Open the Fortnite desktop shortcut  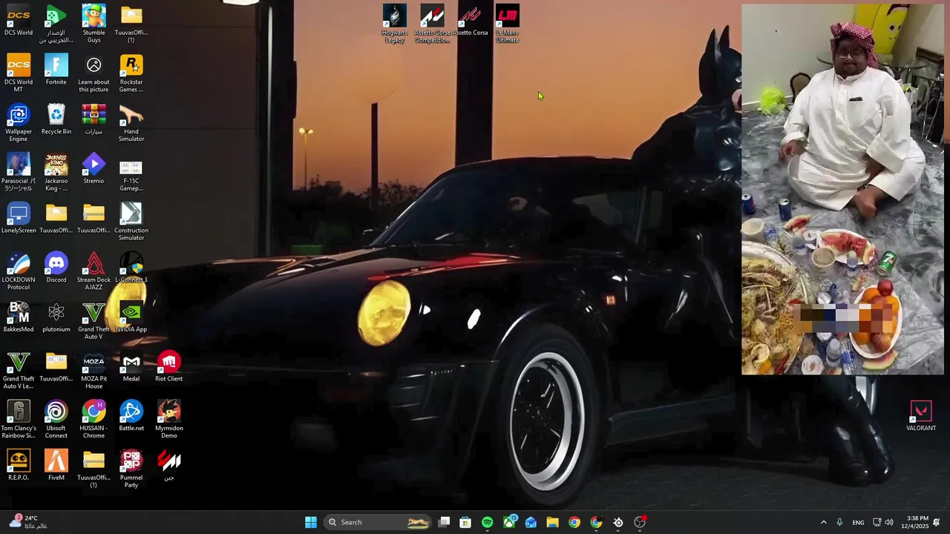pos(56,70)
